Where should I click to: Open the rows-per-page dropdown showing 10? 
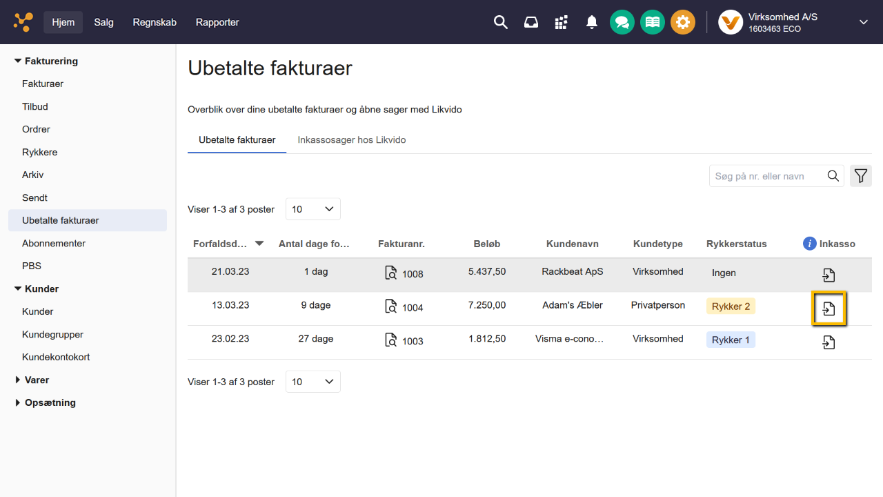[x=312, y=208]
